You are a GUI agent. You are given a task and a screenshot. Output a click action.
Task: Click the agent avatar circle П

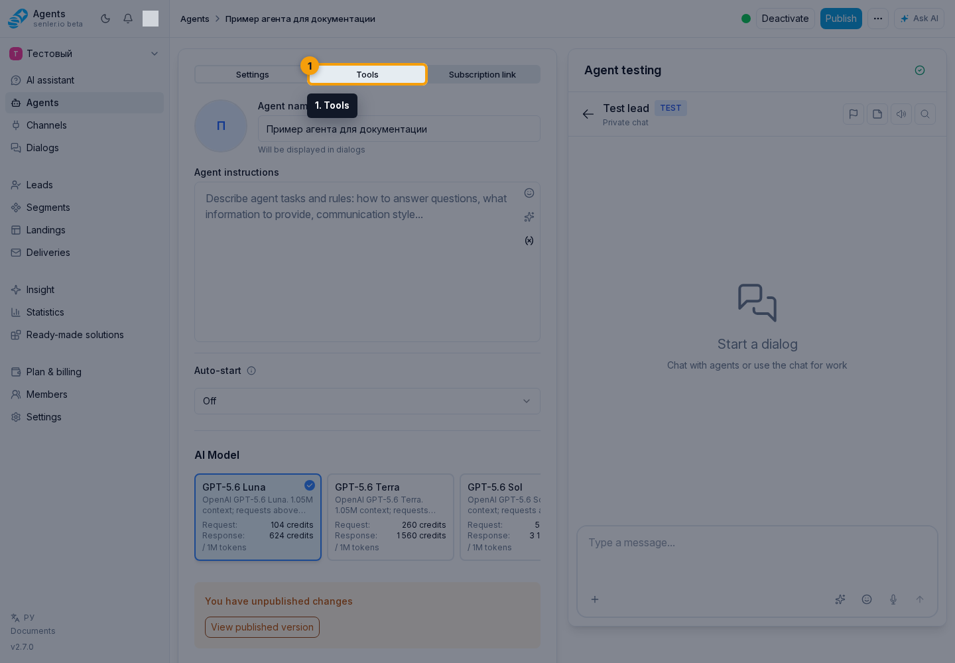coord(221,126)
